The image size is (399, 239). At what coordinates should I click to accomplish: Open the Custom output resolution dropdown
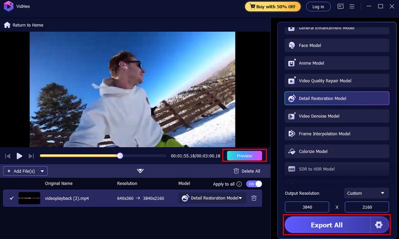click(367, 193)
